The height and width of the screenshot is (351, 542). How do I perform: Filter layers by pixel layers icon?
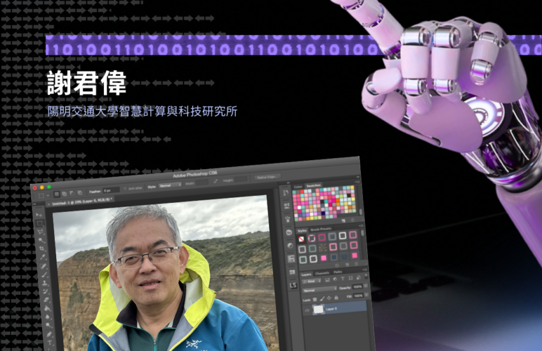[327, 280]
